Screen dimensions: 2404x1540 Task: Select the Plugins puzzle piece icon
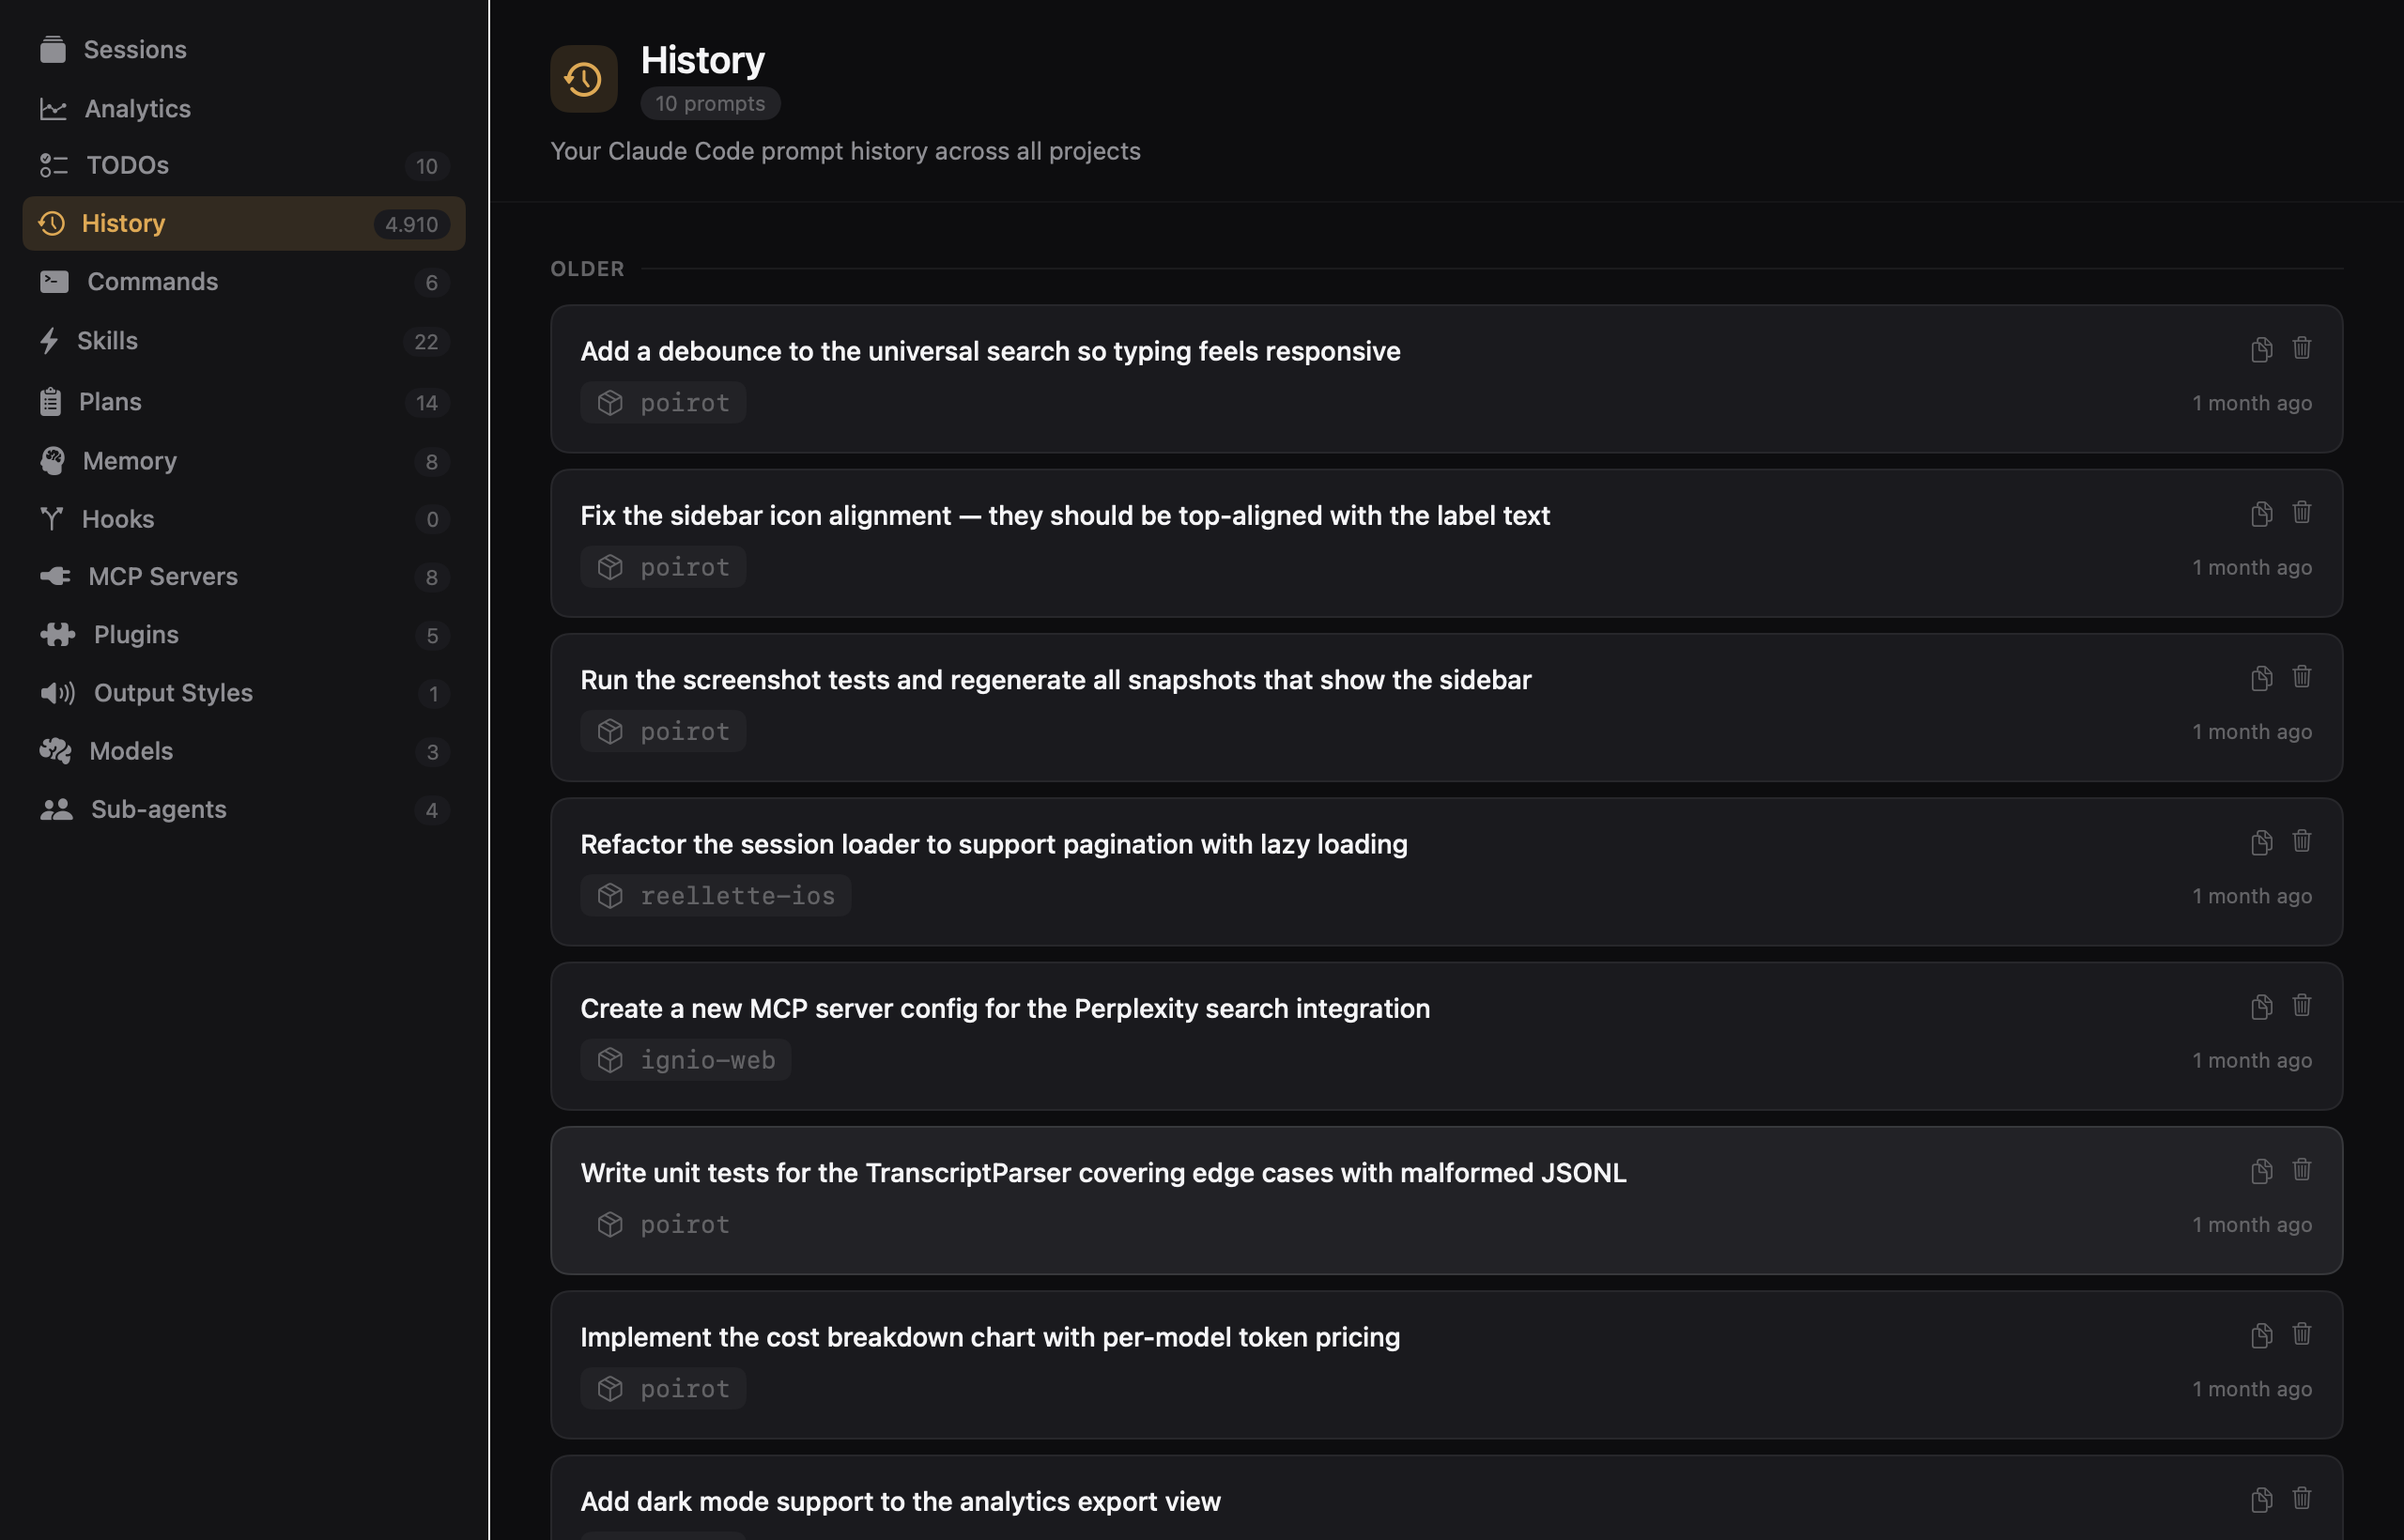[57, 634]
